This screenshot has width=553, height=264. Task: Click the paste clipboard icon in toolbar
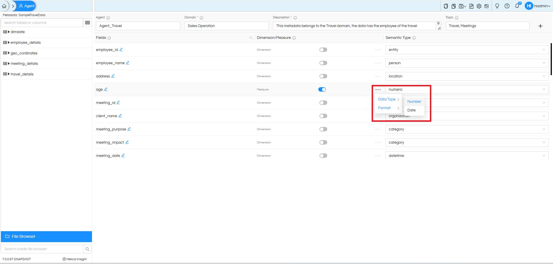point(454,6)
